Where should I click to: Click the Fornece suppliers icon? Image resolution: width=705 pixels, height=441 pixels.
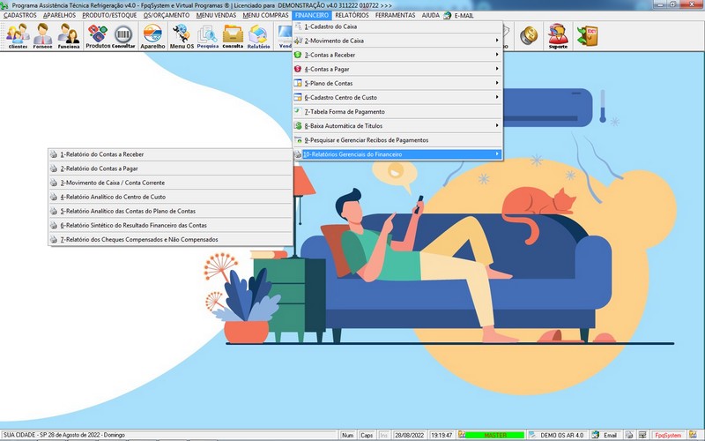[x=43, y=36]
